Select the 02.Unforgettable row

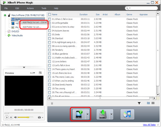pyautogui.click(x=102, y=23)
